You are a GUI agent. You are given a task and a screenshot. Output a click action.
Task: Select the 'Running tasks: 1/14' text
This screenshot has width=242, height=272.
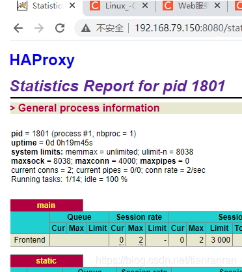click(46, 179)
